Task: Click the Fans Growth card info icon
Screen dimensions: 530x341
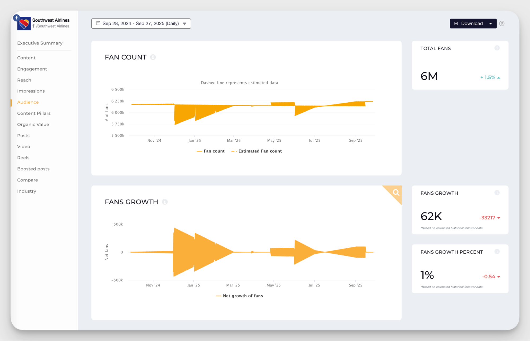Action: point(497,193)
